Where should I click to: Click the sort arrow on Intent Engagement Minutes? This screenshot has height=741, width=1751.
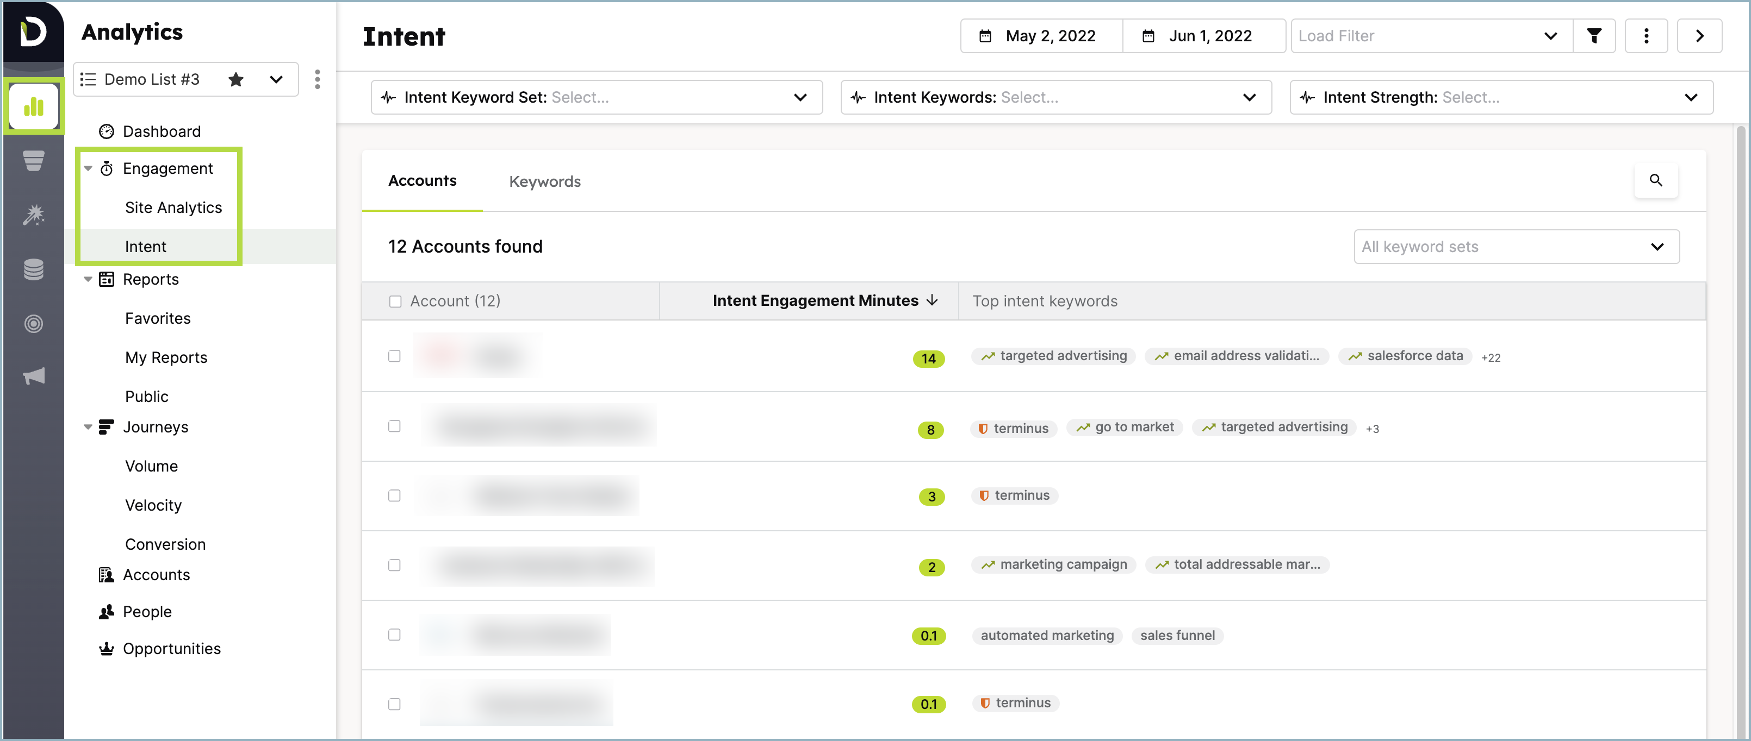(933, 300)
